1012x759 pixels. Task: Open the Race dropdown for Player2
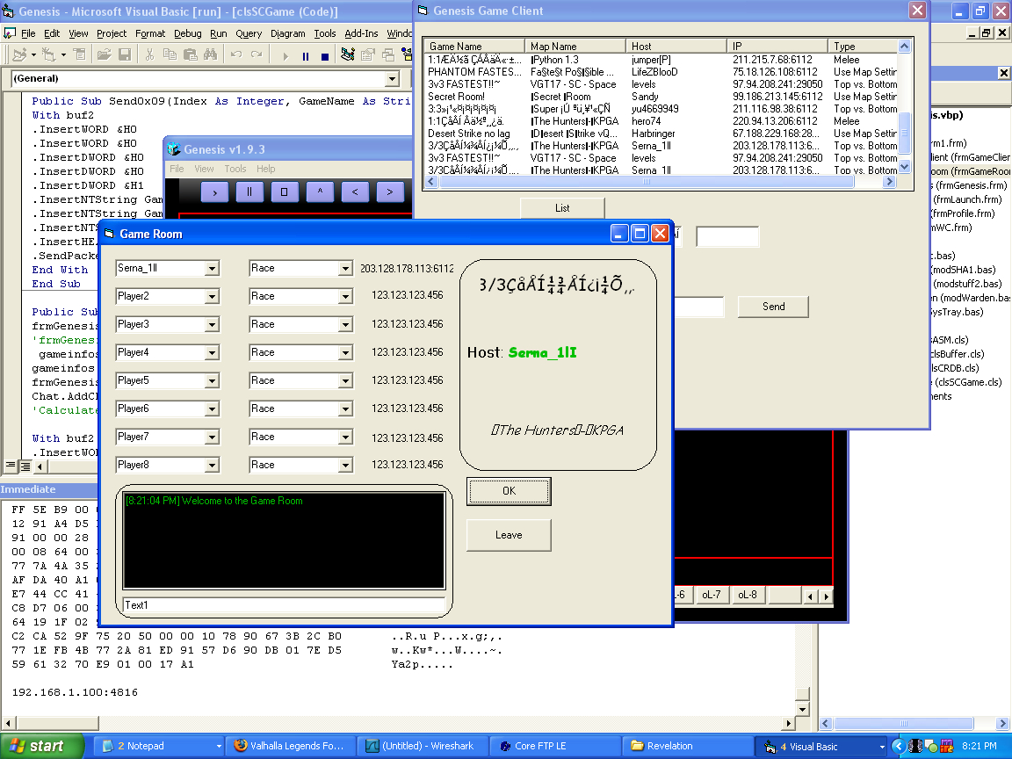click(x=345, y=297)
